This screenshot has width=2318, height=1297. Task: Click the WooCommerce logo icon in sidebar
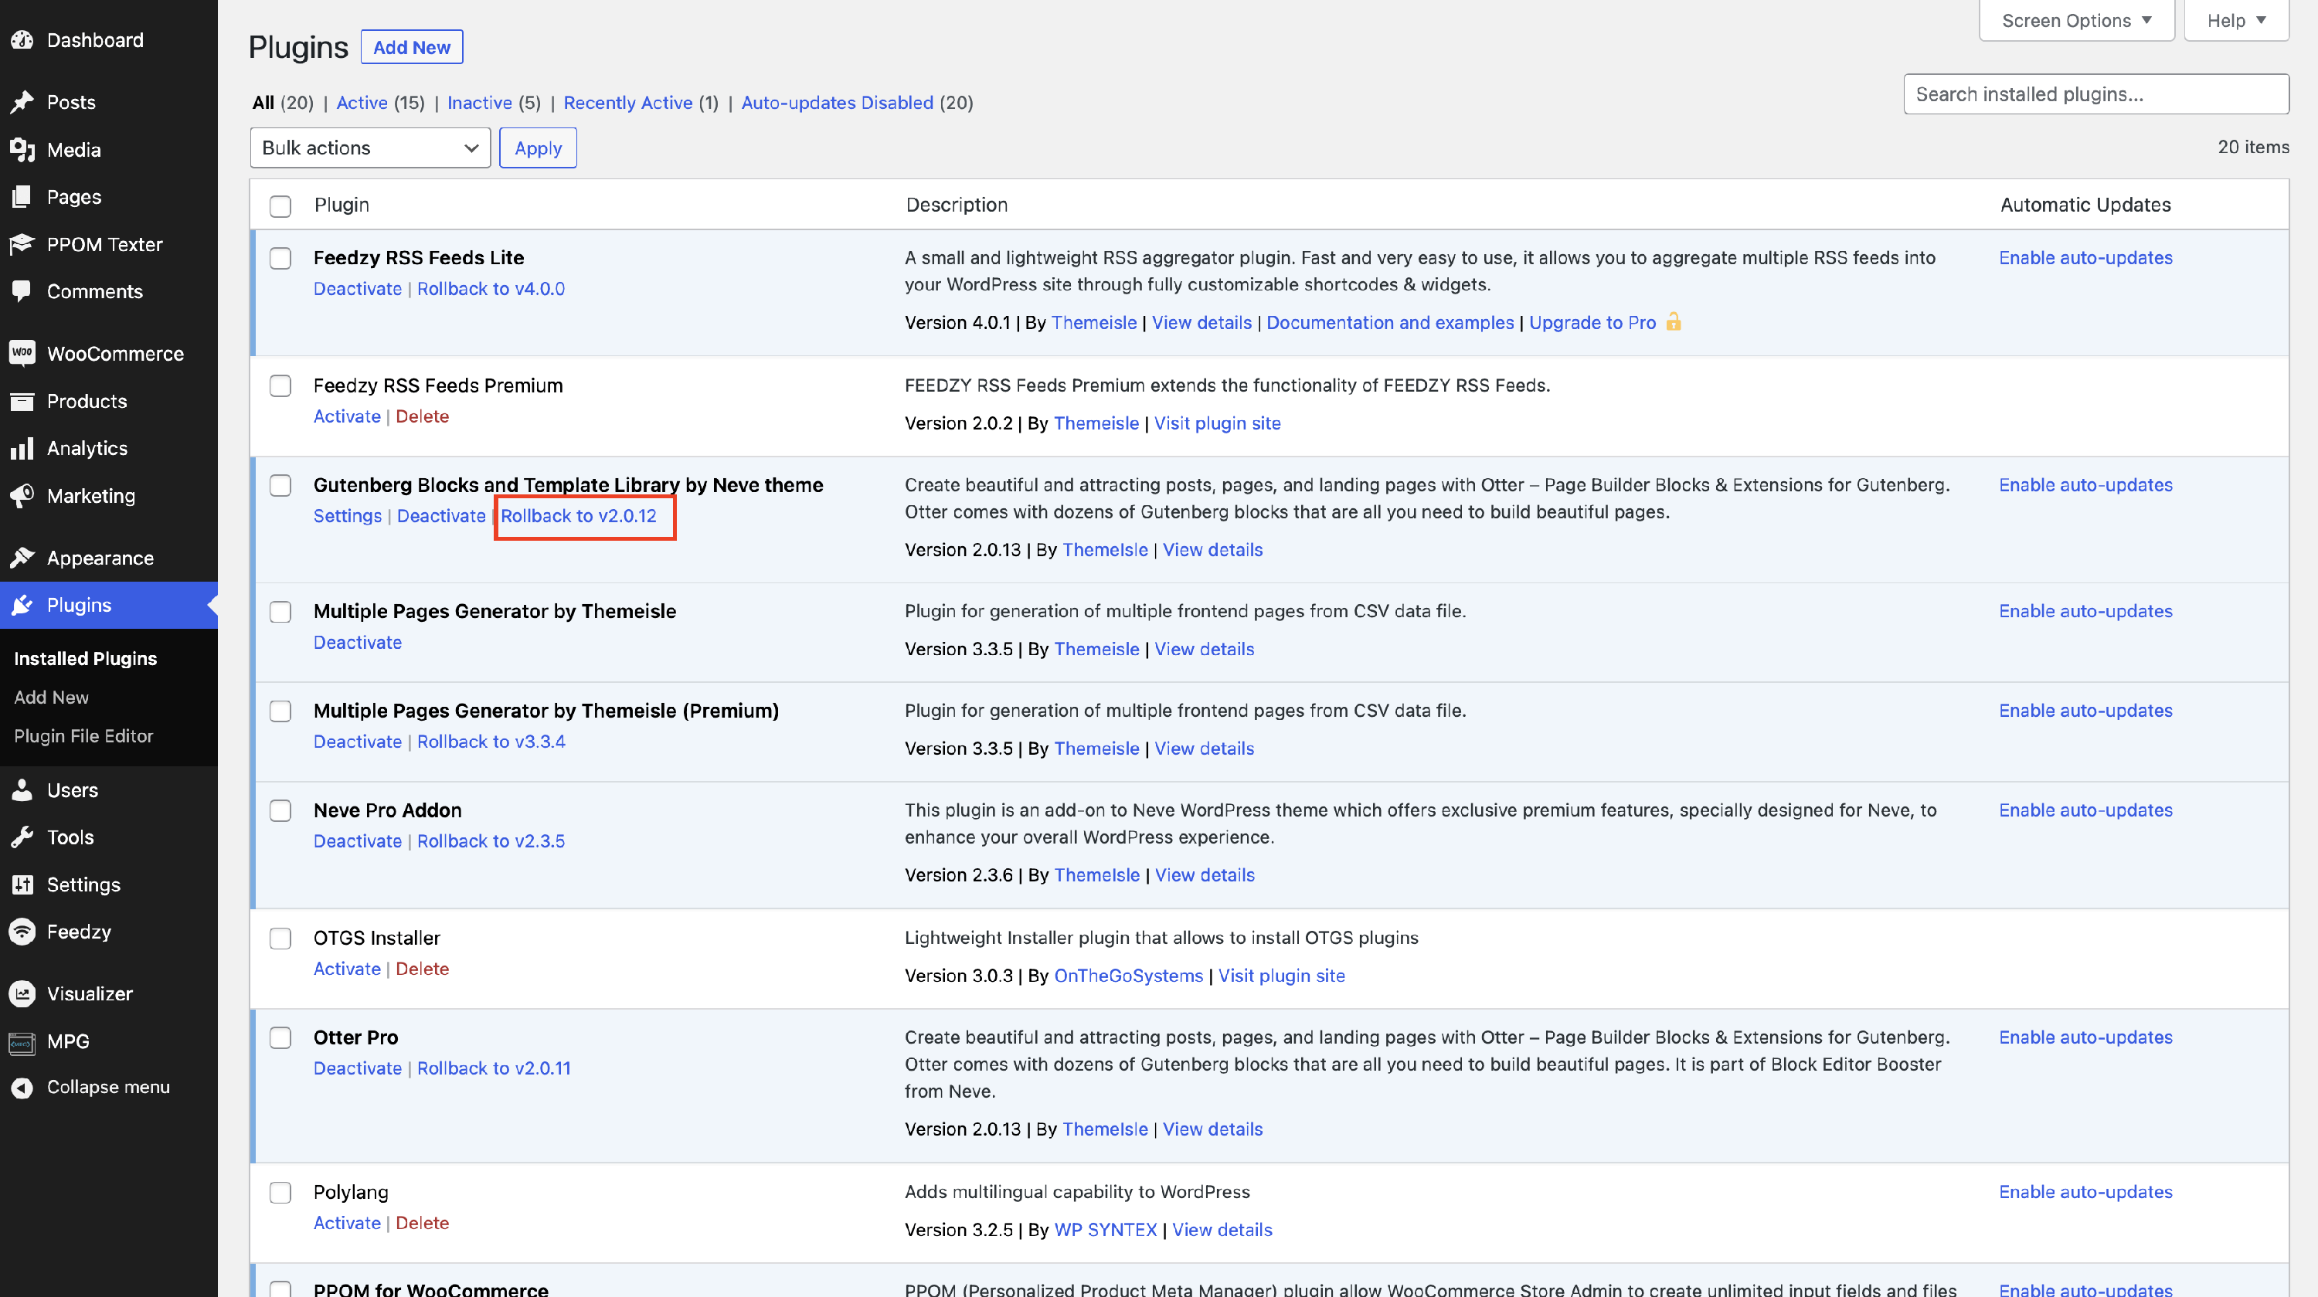(x=22, y=352)
